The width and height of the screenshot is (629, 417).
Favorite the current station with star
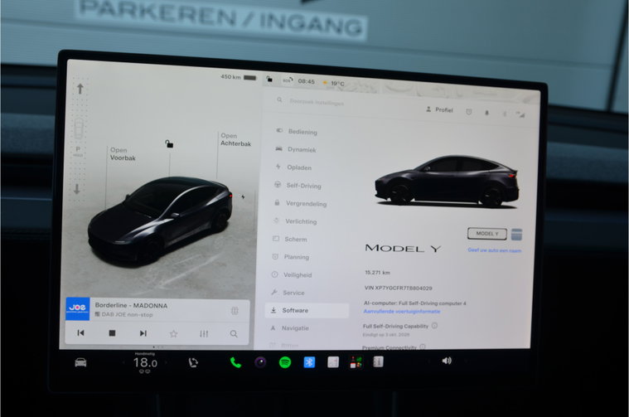tap(173, 333)
